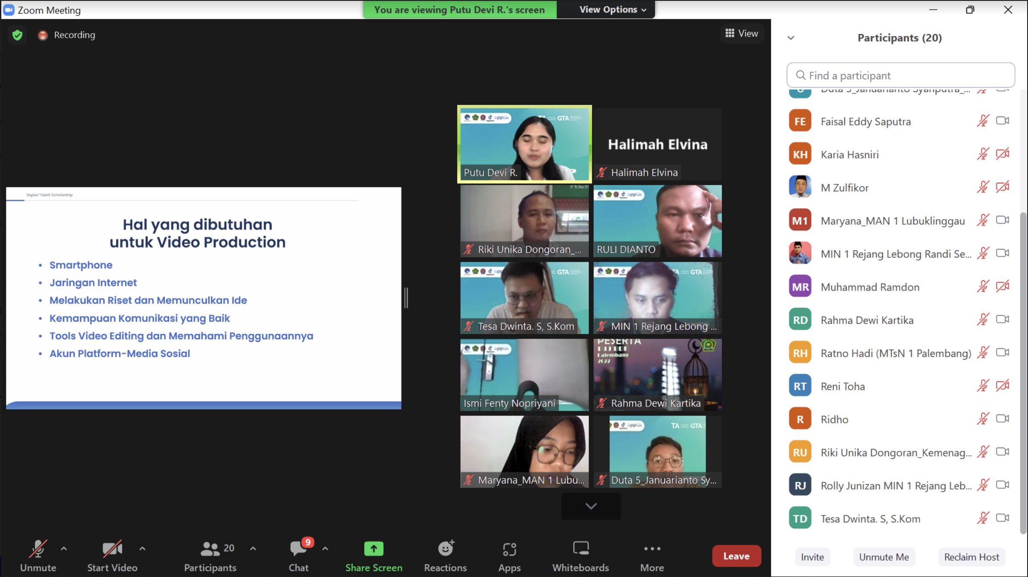Image resolution: width=1028 pixels, height=577 pixels.
Task: Open the Reactions emoji panel
Action: 445,549
